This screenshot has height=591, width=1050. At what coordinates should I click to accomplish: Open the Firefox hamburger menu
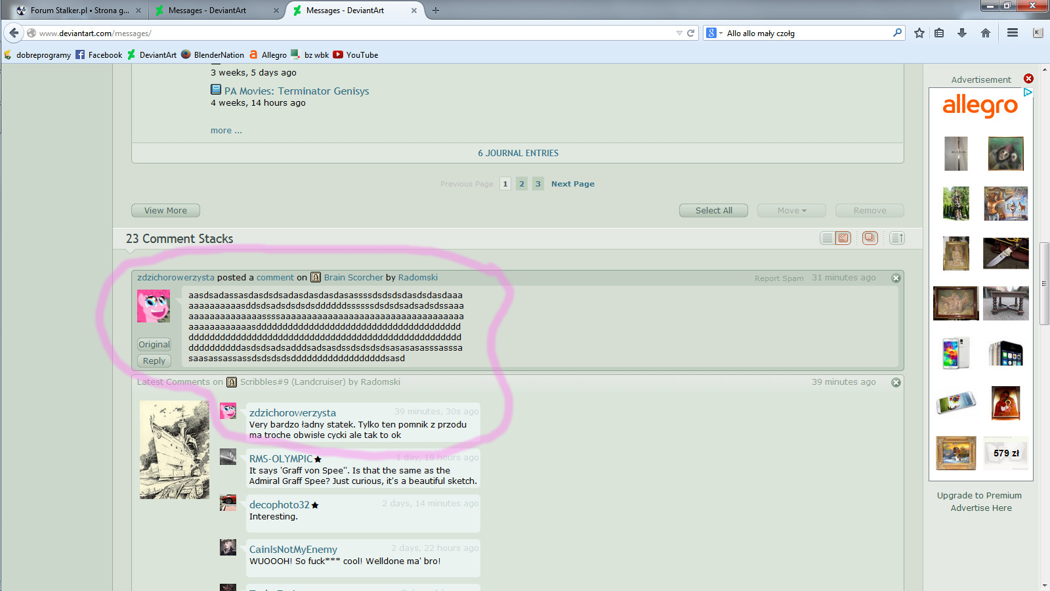(1013, 33)
